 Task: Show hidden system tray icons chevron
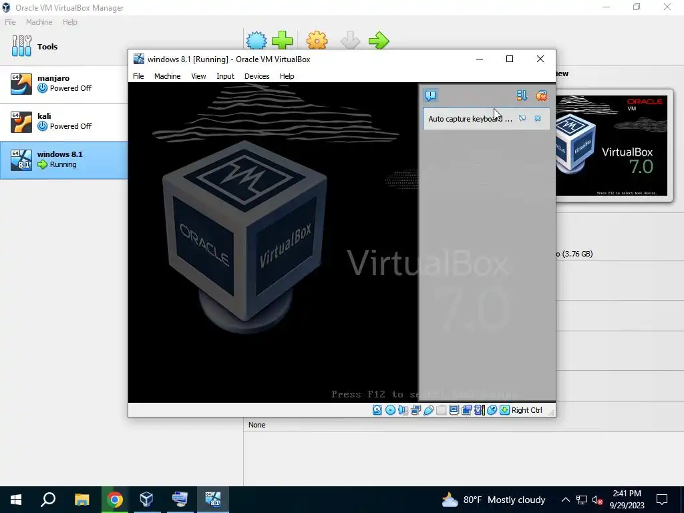click(565, 500)
